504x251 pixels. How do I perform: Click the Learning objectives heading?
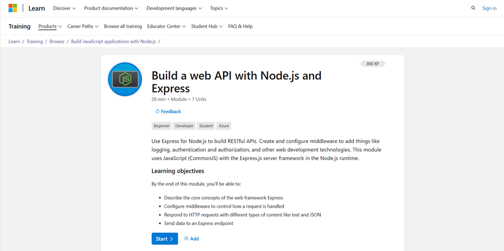click(178, 171)
